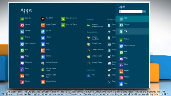Open the Remote Desktop app icon

point(43,25)
